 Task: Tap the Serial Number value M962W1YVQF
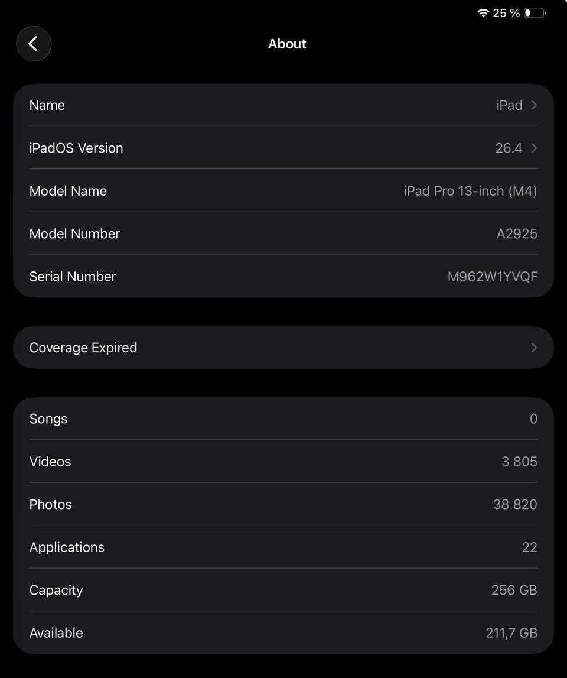[492, 277]
